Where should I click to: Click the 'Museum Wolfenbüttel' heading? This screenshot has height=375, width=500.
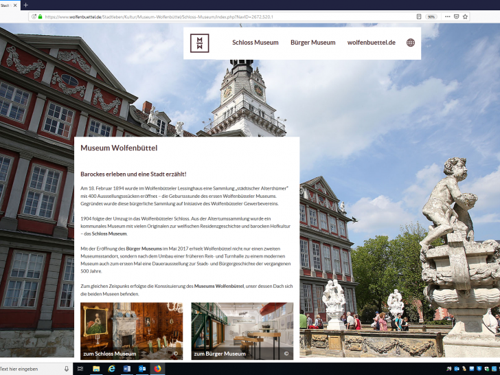pyautogui.click(x=119, y=148)
